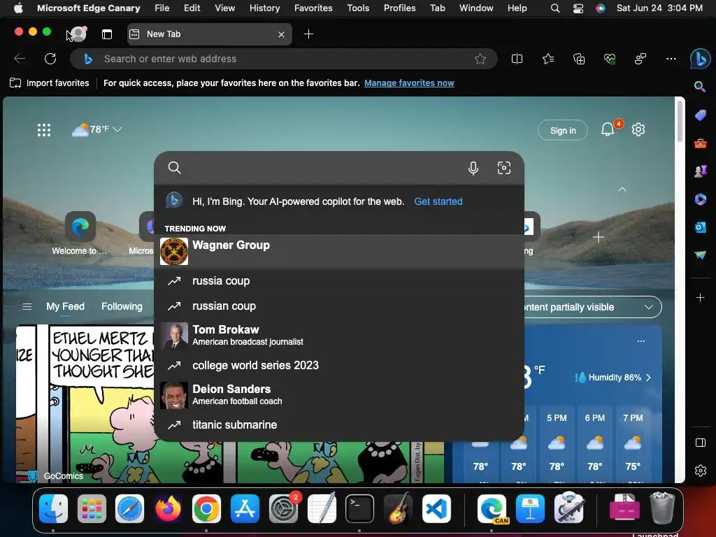Select the My Feed tab
Viewport: 716px width, 537px height.
tap(65, 306)
